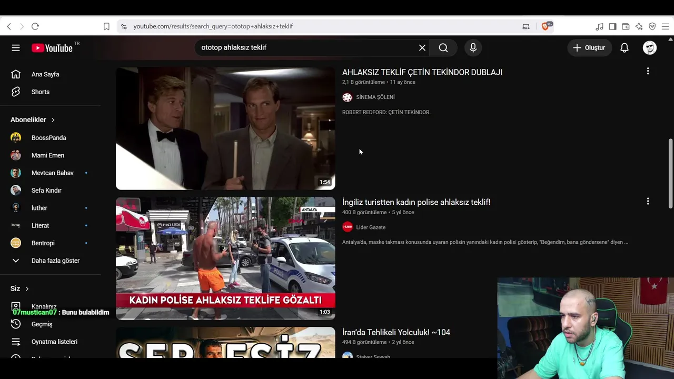The height and width of the screenshot is (379, 674).
Task: Open the browser main menu icon
Action: click(666, 26)
